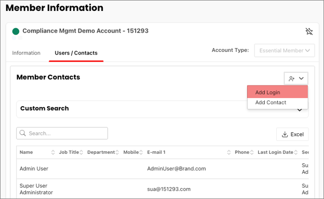
Task: Expand the Custom Search panel chevron
Action: [300, 110]
